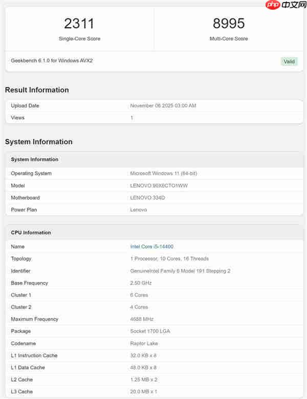The width and height of the screenshot is (307, 399).
Task: Select the Multi-Core Score label
Action: [x=229, y=39]
